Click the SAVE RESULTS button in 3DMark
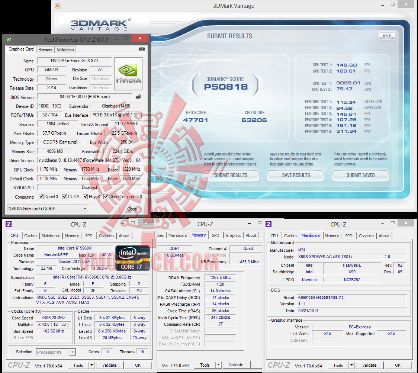The image size is (418, 373). 296,175
